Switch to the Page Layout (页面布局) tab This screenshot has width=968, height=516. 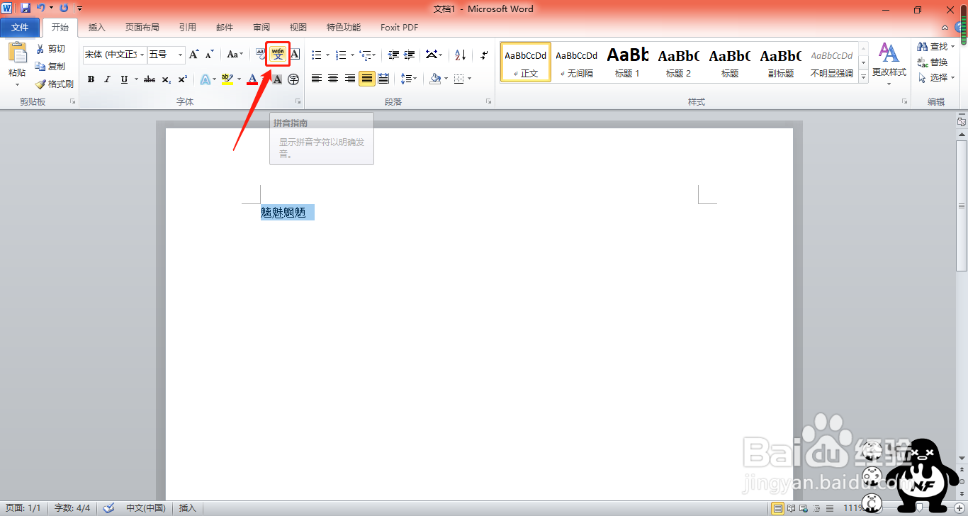coord(142,28)
